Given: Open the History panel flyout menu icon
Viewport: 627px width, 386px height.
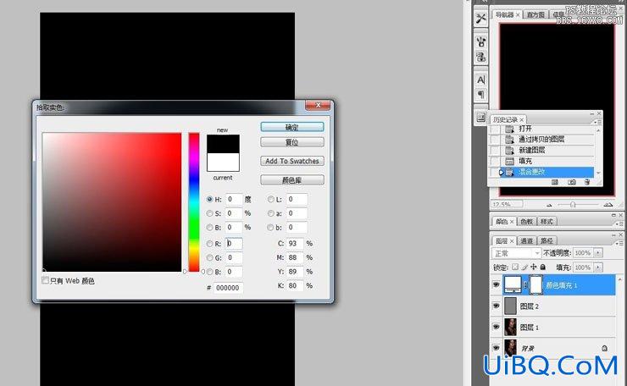Looking at the screenshot, I should 597,122.
